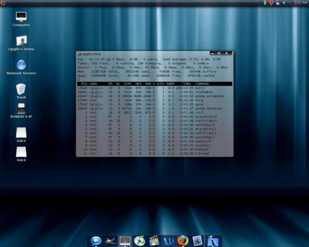Screen dimensions: 309x247
Task: Click the yellow figure tray icon
Action: point(265,3)
